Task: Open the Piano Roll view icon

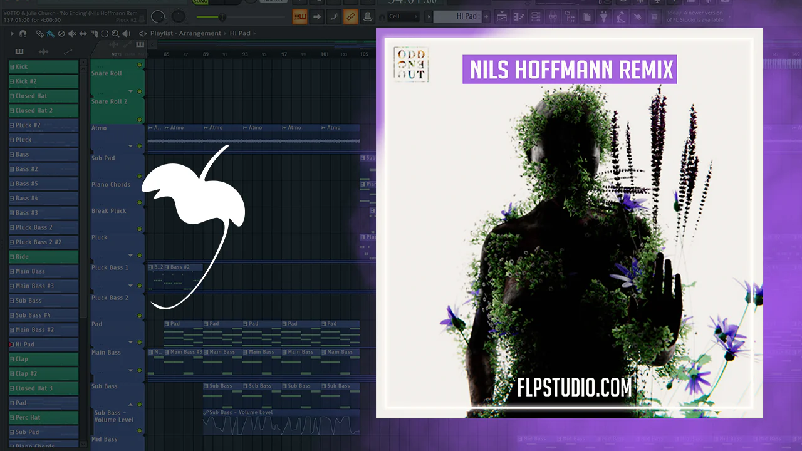Action: tap(519, 16)
